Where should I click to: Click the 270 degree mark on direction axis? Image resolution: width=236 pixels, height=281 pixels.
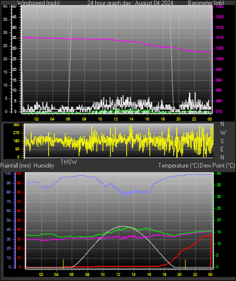pyautogui.click(x=16, y=133)
